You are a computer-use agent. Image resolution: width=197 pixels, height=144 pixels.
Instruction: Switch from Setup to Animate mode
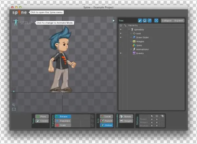point(23,23)
